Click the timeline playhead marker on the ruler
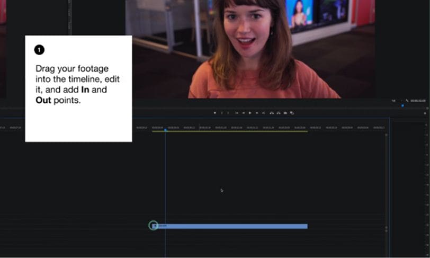This screenshot has height=258, width=430. 165,130
